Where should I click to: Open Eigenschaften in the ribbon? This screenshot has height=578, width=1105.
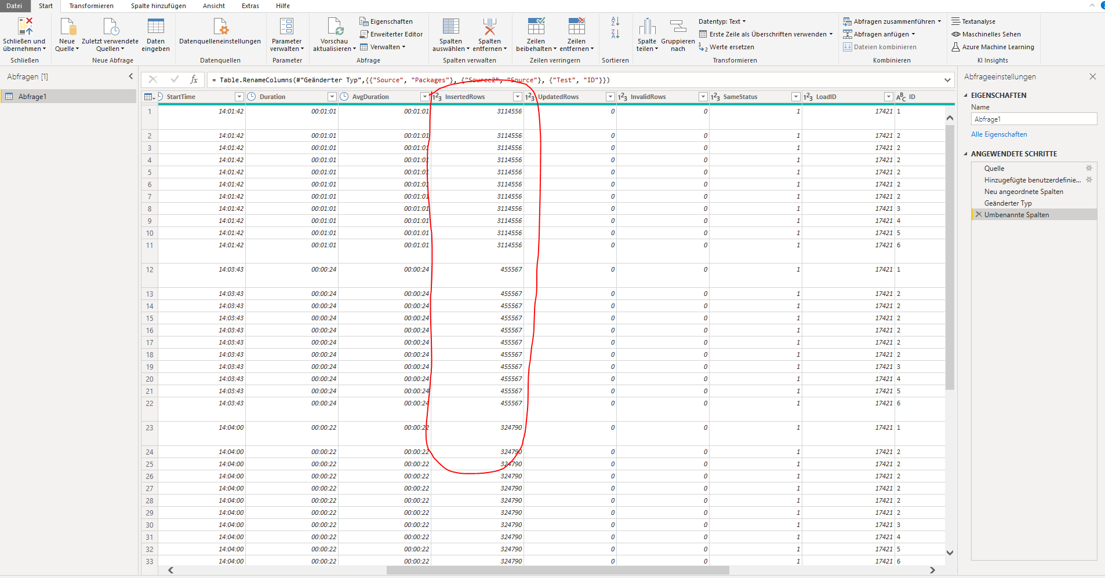pyautogui.click(x=386, y=21)
